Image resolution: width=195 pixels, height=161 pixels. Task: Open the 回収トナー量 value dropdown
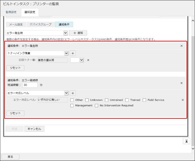[x=77, y=60]
